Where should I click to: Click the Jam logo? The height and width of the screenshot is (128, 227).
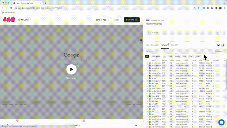coord(9,20)
